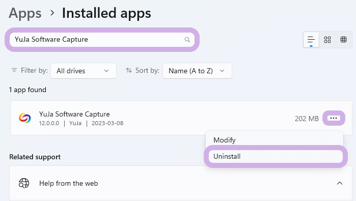Viewport: 356px width, 201px height.
Task: Click the 202 MB size value
Action: (x=307, y=119)
